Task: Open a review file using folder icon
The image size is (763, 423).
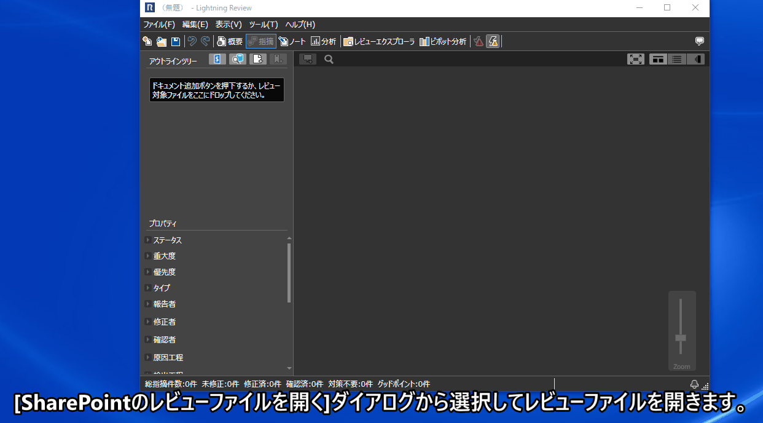Action: (162, 41)
